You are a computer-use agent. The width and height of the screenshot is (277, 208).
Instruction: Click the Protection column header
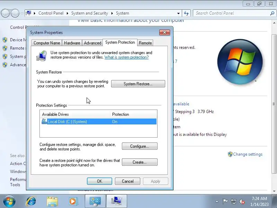133,114
